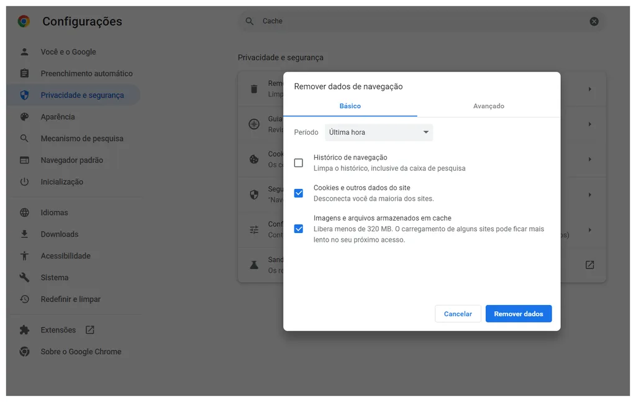Click the Acessibilidade person icon
The height and width of the screenshot is (402, 636).
[x=24, y=256]
